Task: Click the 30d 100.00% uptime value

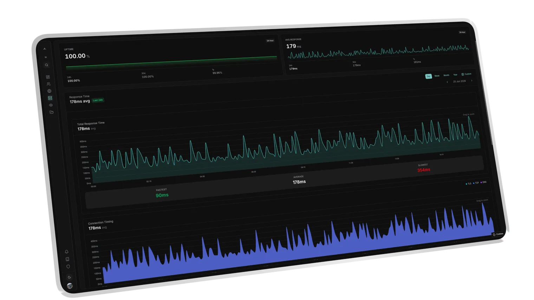Action: tap(148, 76)
